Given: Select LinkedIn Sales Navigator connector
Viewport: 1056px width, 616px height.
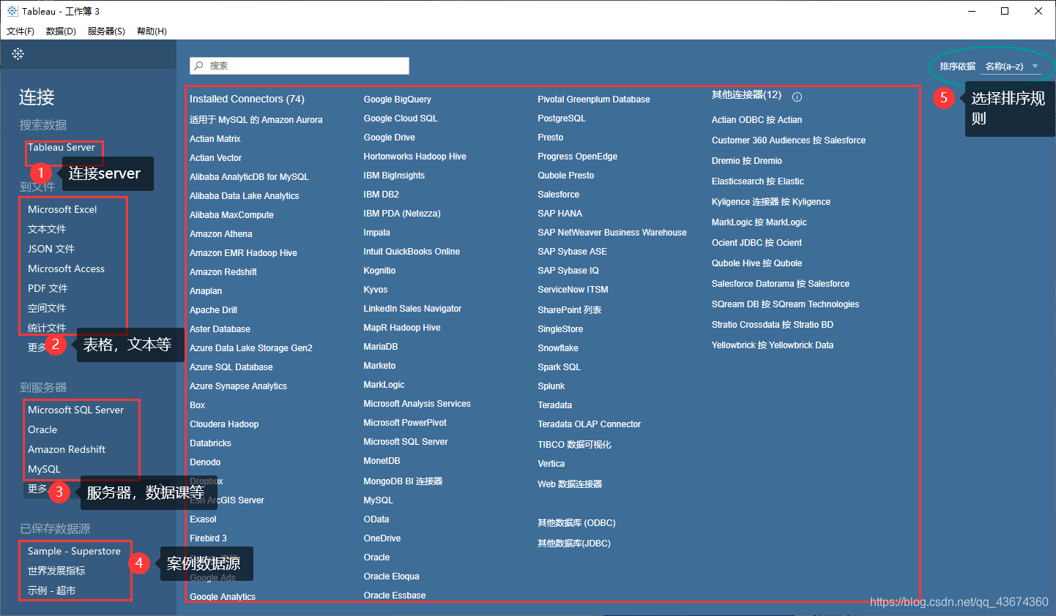Looking at the screenshot, I should 413,309.
